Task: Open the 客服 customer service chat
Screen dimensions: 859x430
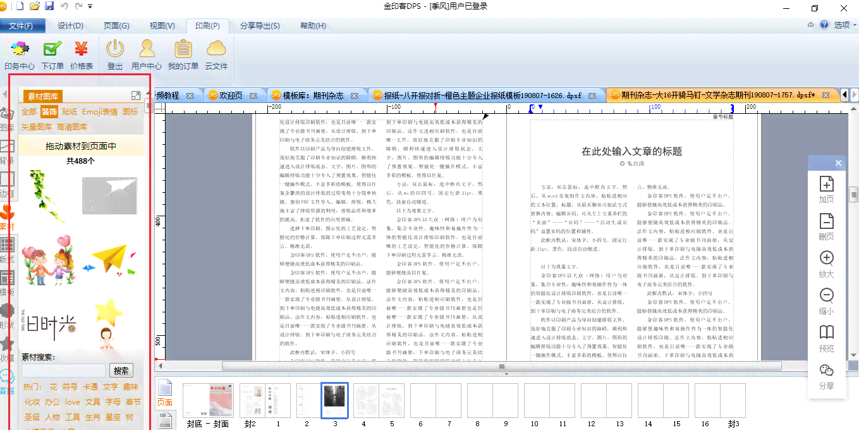Action: pos(6,383)
